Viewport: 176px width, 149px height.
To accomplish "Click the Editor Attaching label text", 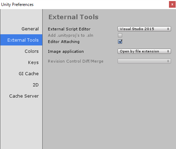I will pyautogui.click(x=64, y=42).
